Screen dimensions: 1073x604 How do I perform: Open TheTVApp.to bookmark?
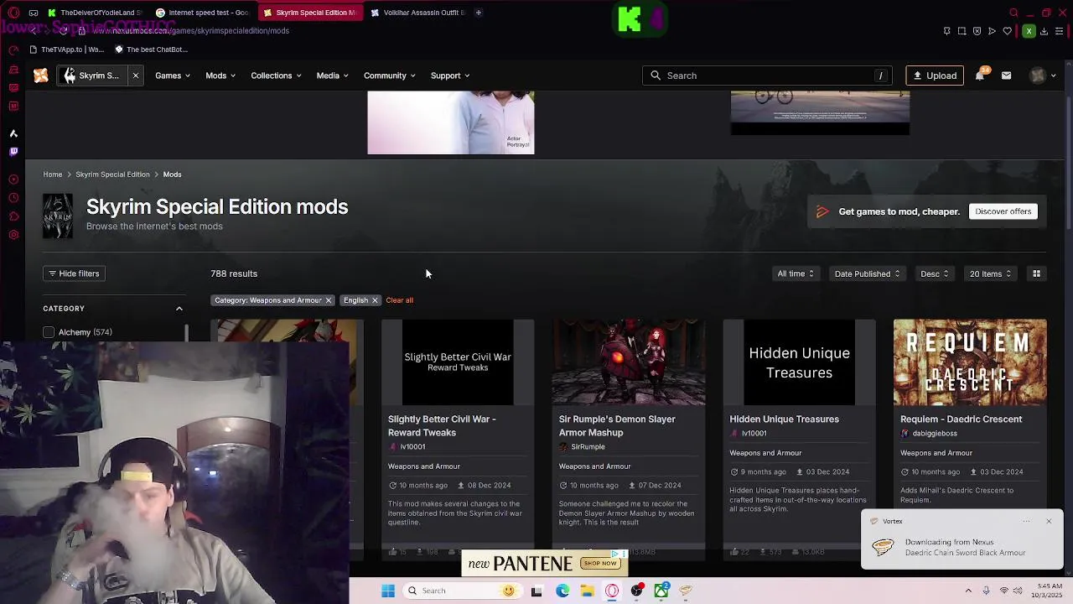[x=67, y=49]
